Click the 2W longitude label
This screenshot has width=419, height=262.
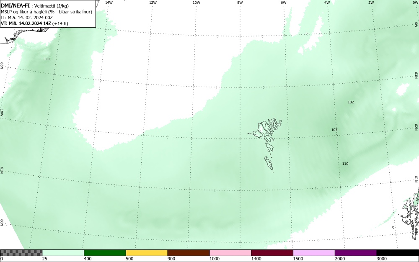[371, 3]
